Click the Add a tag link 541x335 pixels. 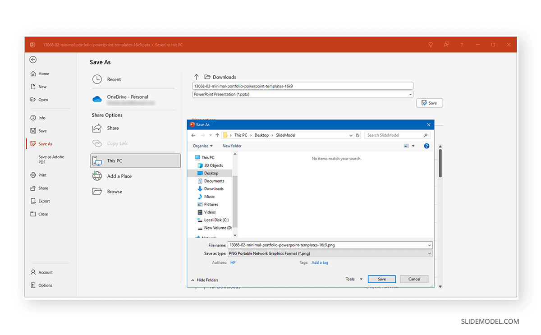click(x=320, y=262)
